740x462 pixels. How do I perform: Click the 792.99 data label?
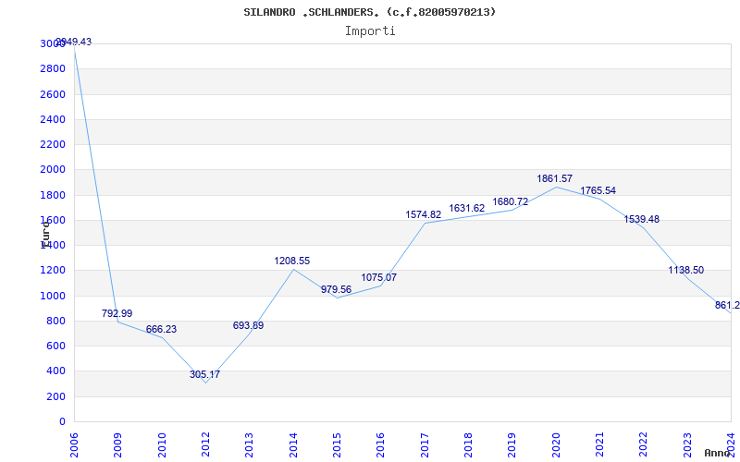pyautogui.click(x=117, y=313)
